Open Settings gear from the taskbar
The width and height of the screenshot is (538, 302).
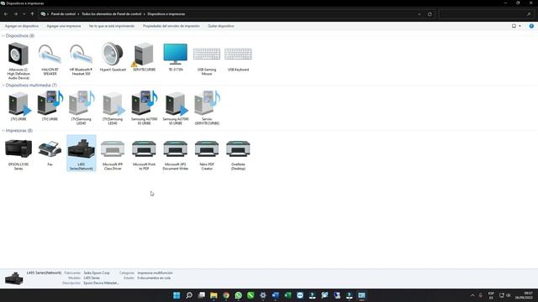pyautogui.click(x=263, y=295)
